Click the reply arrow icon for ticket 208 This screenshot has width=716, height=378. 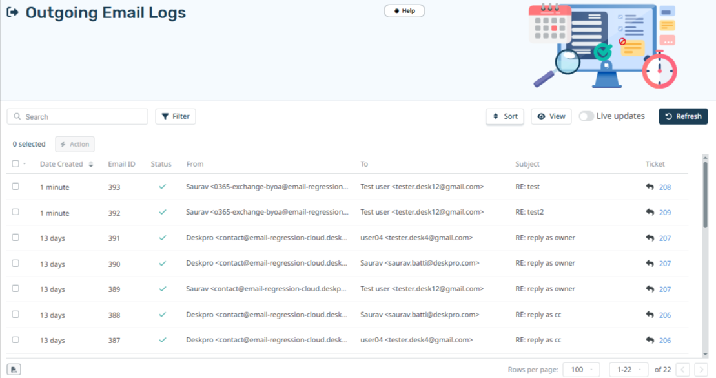(650, 187)
